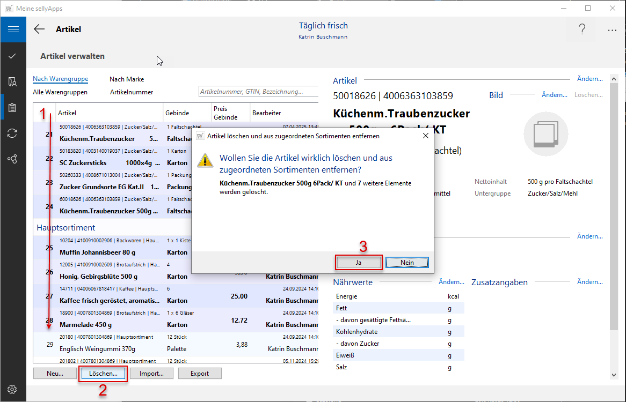Open settings gear in sidebar
This screenshot has width=626, height=402.
click(x=13, y=389)
